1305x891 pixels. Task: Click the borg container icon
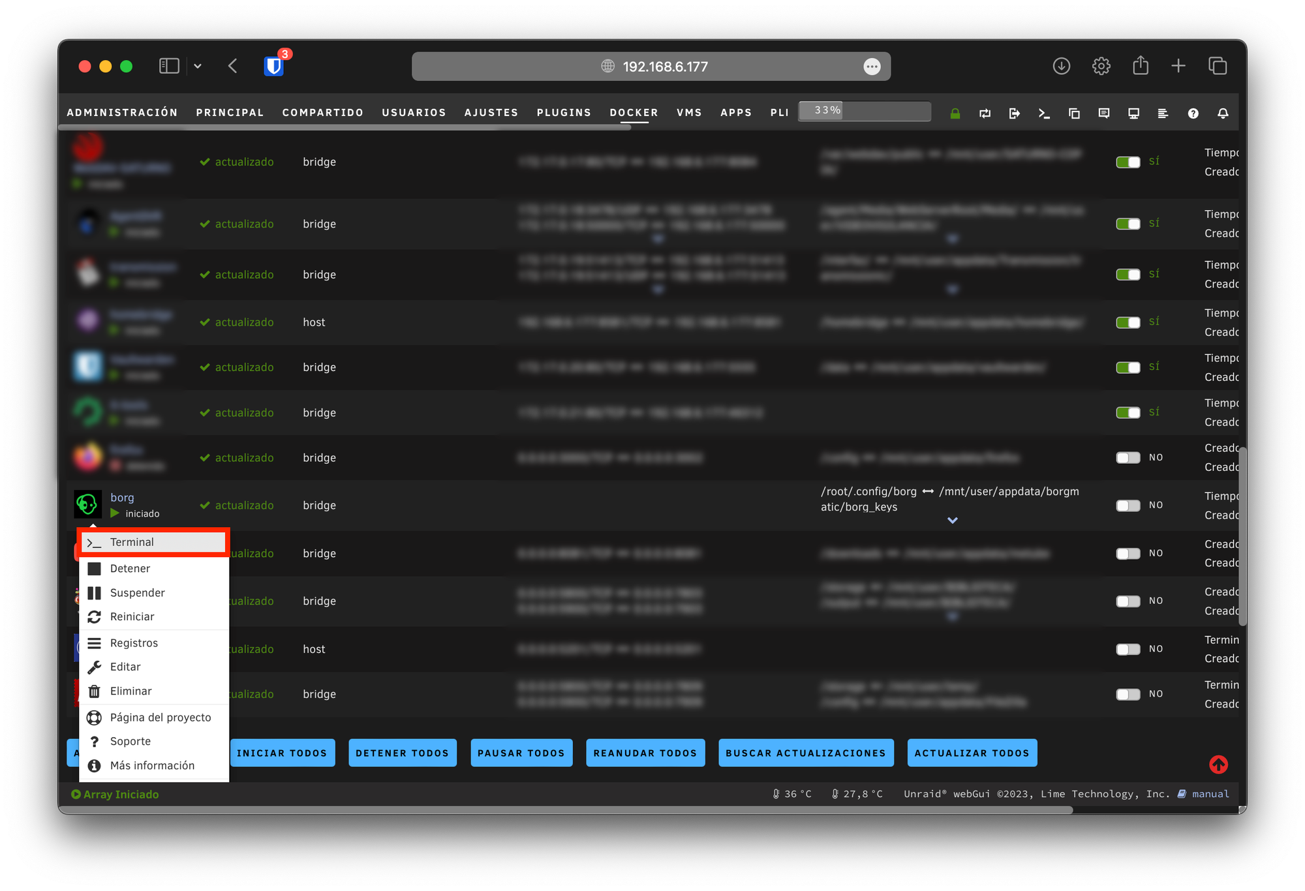(x=87, y=504)
